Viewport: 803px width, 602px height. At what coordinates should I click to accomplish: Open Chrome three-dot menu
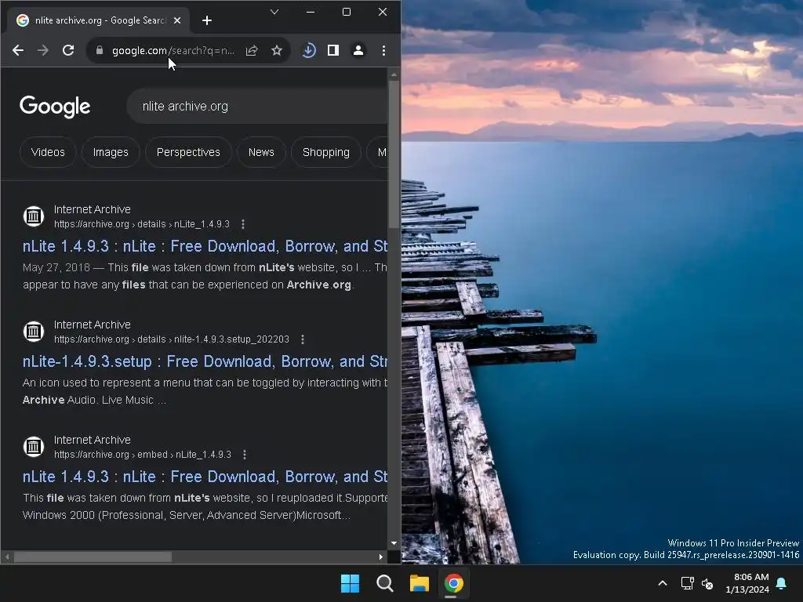(x=383, y=50)
